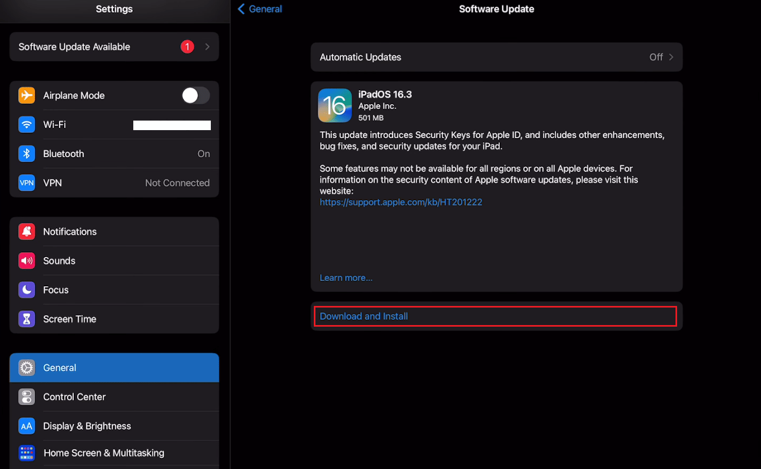761x469 pixels.
Task: Tap the Bluetooth On status
Action: pyautogui.click(x=204, y=154)
